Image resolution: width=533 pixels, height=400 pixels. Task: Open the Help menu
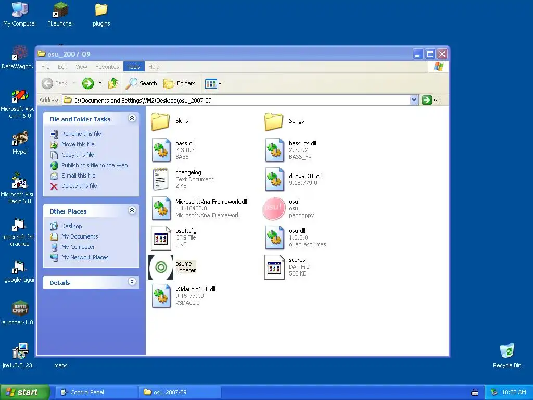coord(154,67)
